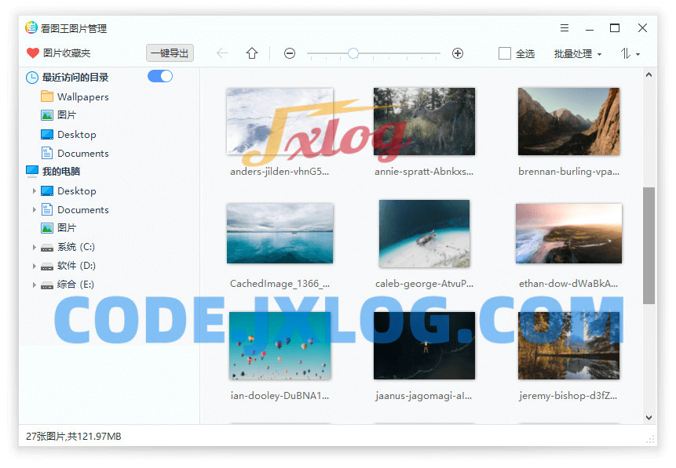
Task: Click the 图片收藏夹 favorites label
Action: (x=67, y=53)
